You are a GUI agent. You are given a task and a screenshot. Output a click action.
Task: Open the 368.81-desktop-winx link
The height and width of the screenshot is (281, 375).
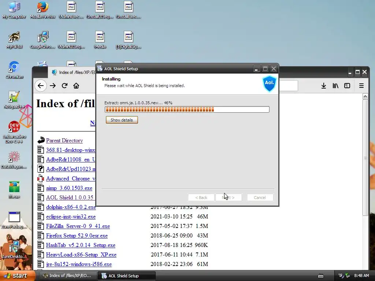click(x=71, y=150)
